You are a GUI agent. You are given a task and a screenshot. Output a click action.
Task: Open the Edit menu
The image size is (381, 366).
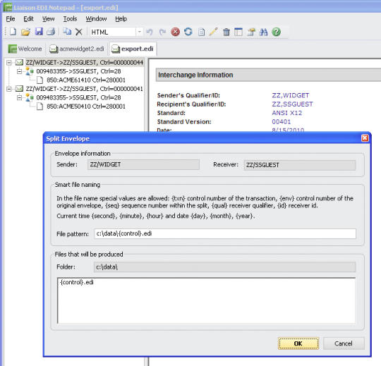point(28,19)
